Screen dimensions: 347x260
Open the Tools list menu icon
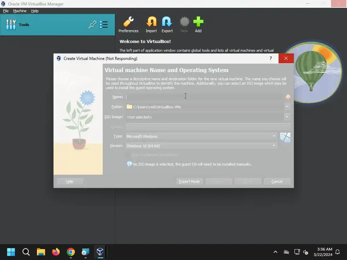[x=104, y=24]
